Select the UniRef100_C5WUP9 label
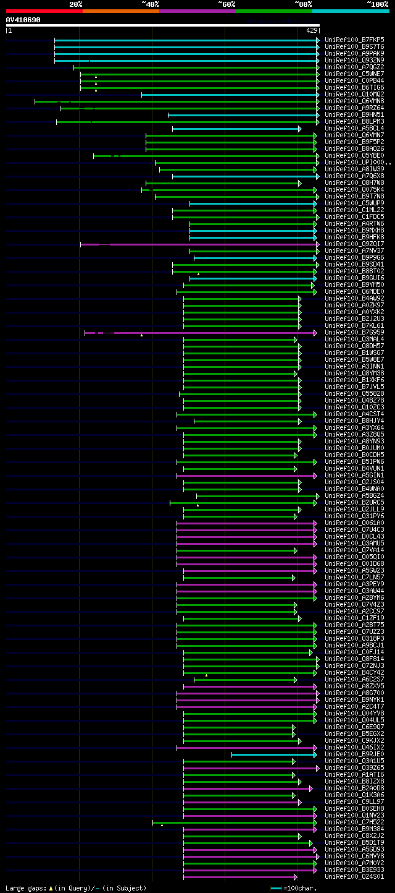The width and height of the screenshot is (395, 893). tap(354, 203)
